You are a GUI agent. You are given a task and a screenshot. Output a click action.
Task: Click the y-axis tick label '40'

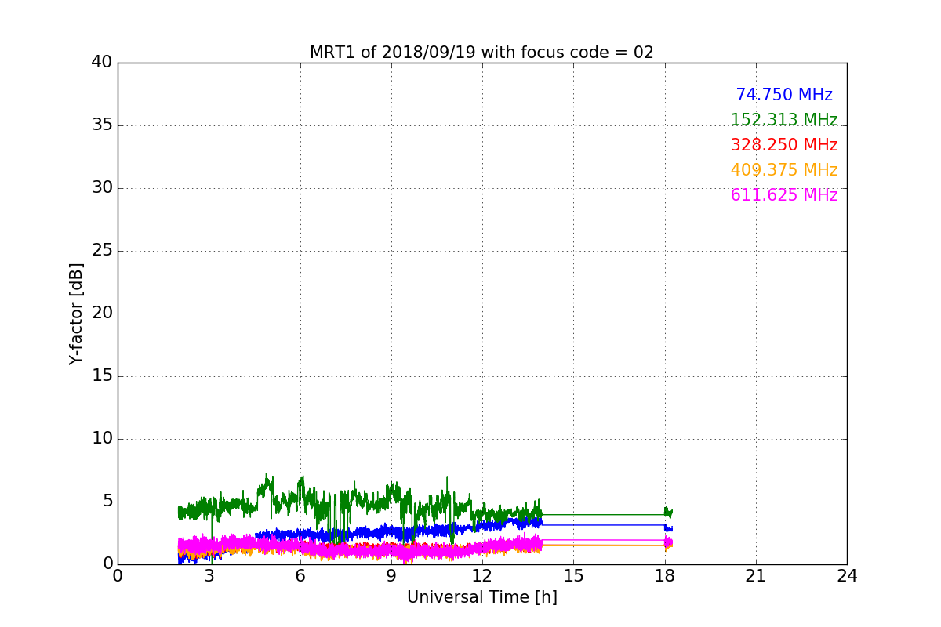[x=102, y=63]
